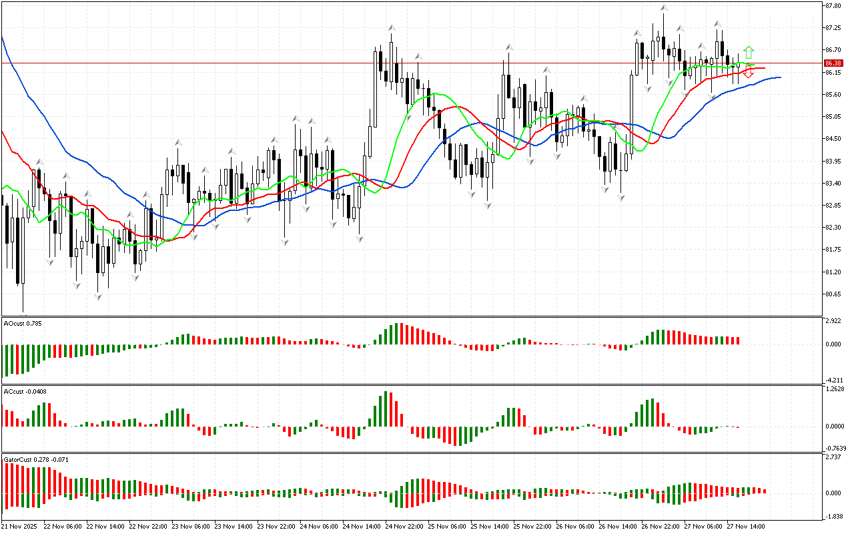Click the 2.737 GatorCust scale value

pos(834,458)
